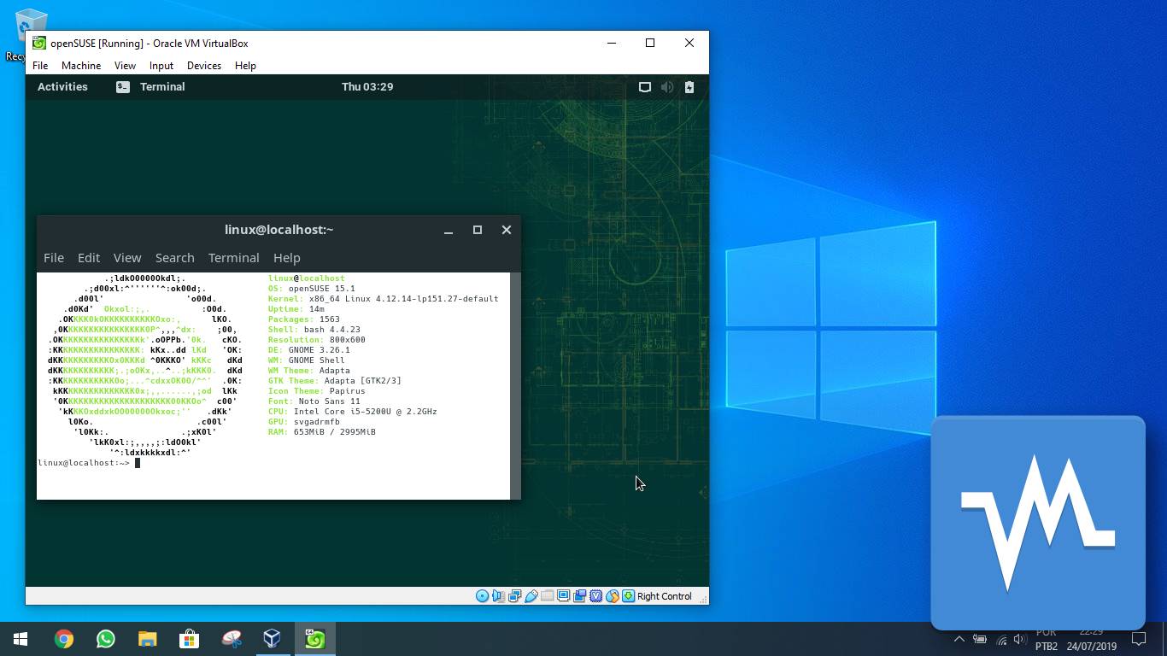
Task: Click the Terminal icon in the GNOME top bar
Action: click(123, 86)
